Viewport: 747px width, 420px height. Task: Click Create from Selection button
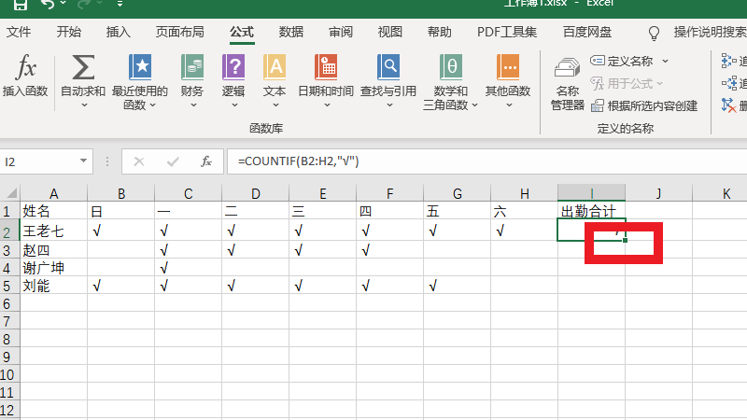[x=644, y=105]
